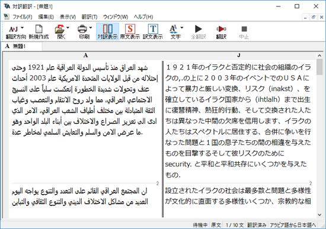Click the text (inakst) in the translation
Screen dimensions: 326x229
(282, 89)
